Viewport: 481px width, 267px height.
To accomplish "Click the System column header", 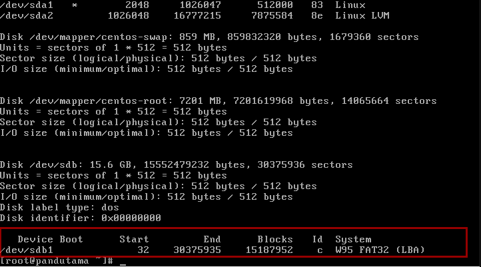I will click(353, 239).
